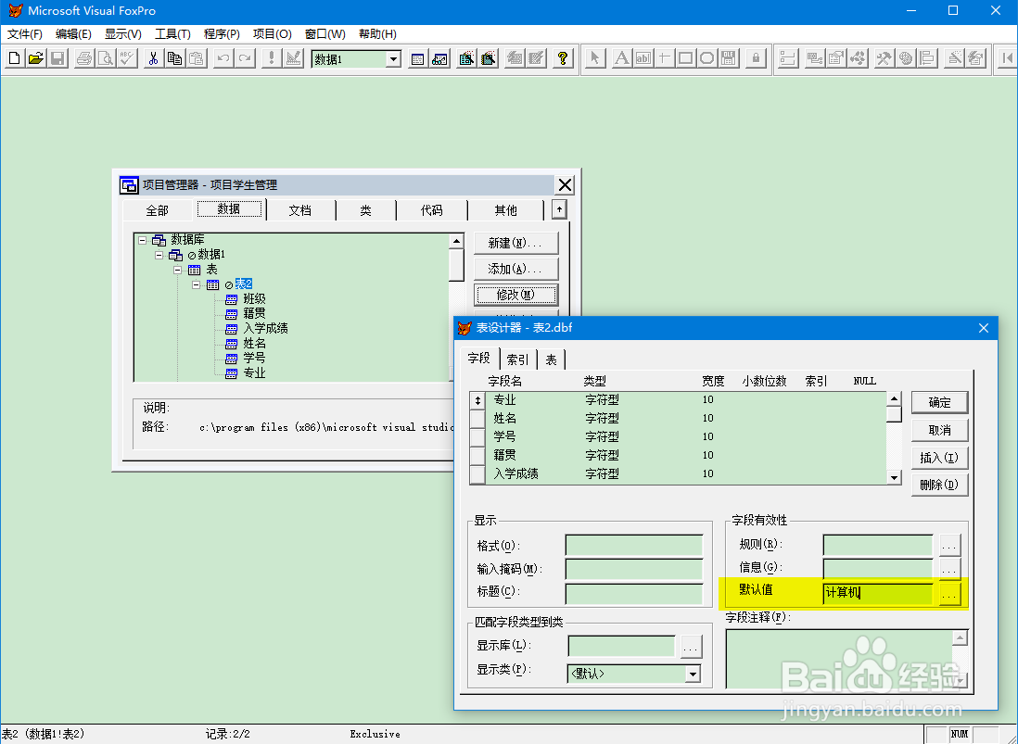Switch to the 文档 tab in Project Manager
The height and width of the screenshot is (744, 1018).
[x=300, y=210]
